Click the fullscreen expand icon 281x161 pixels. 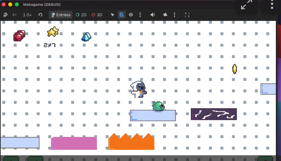click(x=187, y=15)
